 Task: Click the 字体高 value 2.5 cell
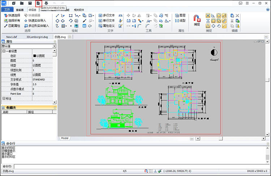[42, 84]
